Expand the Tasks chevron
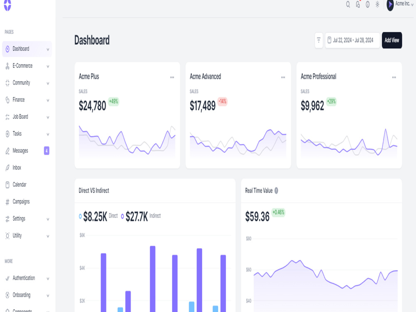The image size is (416, 312). (x=48, y=134)
